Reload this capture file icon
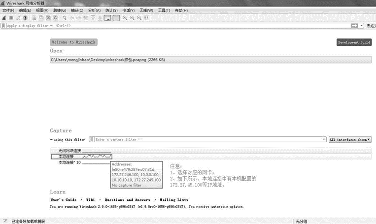Image resolution: width=376 pixels, height=224 pixels. pos(56,18)
